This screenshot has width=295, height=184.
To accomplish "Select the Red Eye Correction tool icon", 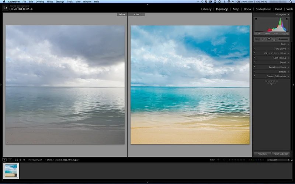I will tap(269, 39).
